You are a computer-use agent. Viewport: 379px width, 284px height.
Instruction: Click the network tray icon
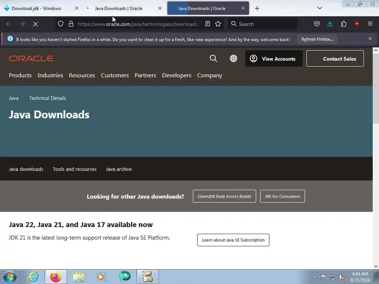333,277
